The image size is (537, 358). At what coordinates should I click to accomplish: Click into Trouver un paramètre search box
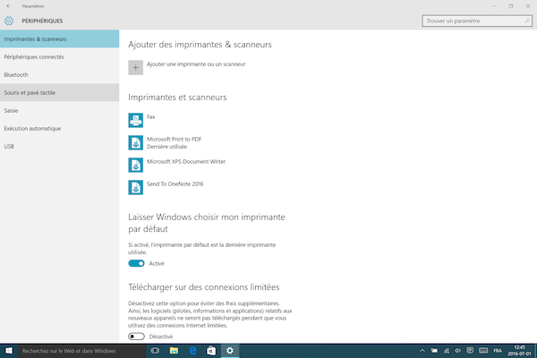pyautogui.click(x=477, y=21)
